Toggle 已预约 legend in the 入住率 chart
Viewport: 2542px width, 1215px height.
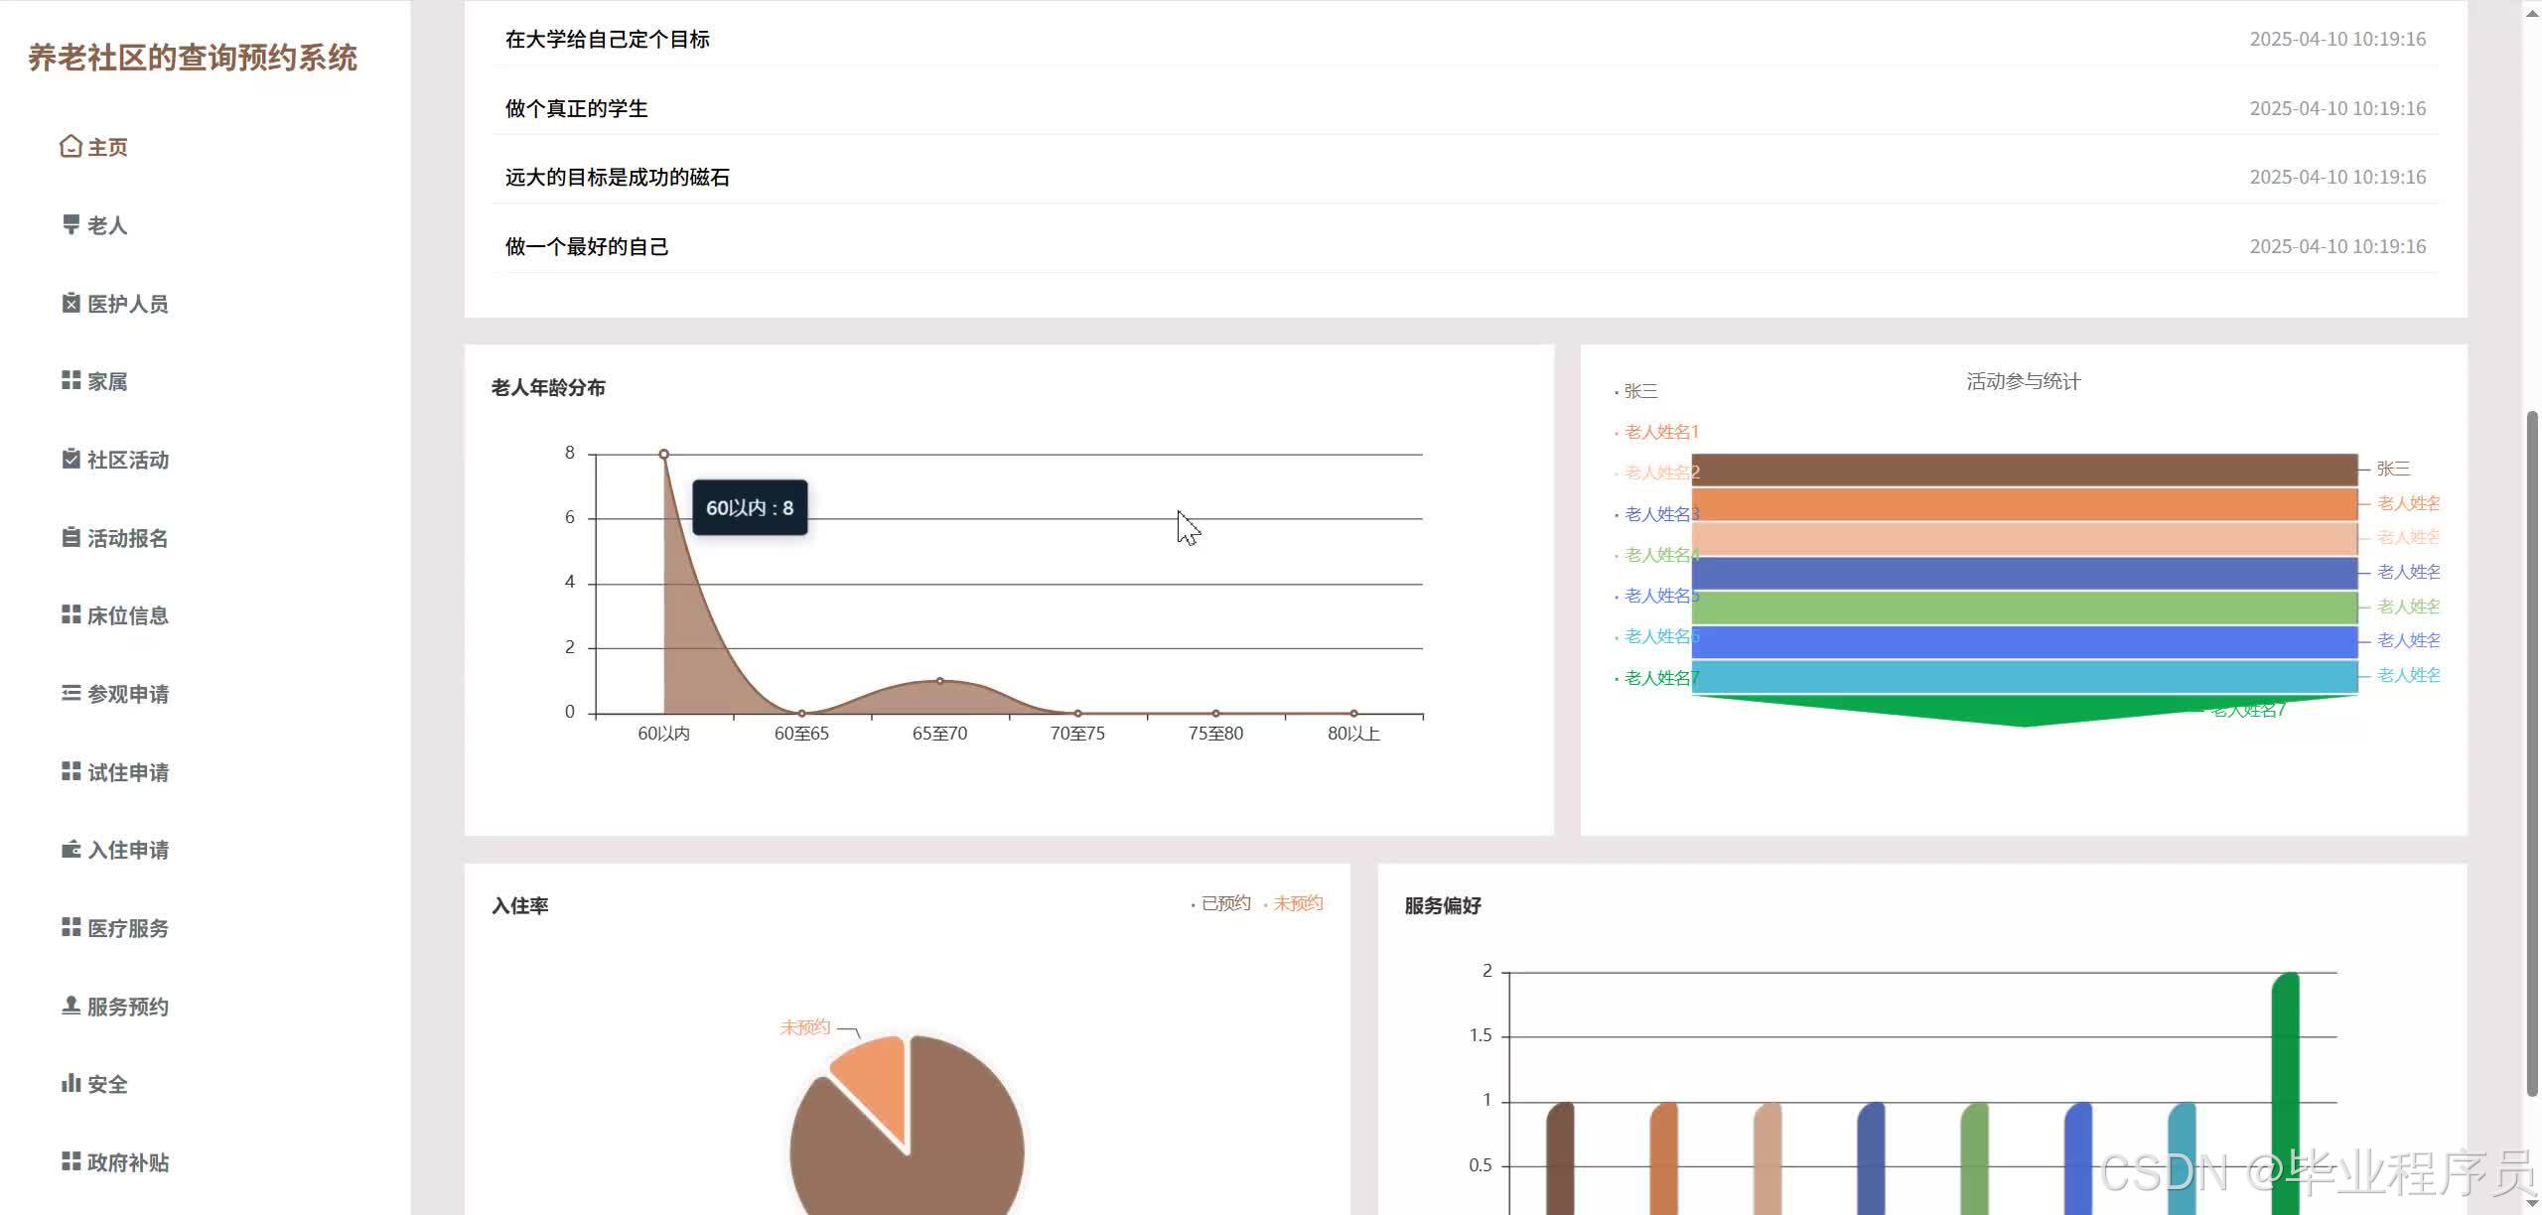[1224, 903]
